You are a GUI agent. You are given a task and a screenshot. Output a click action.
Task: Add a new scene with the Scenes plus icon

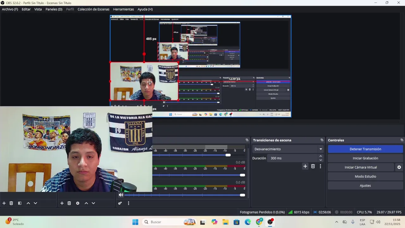pyautogui.click(x=4, y=203)
